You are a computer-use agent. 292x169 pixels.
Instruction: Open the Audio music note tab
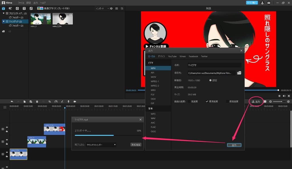coord(31,8)
